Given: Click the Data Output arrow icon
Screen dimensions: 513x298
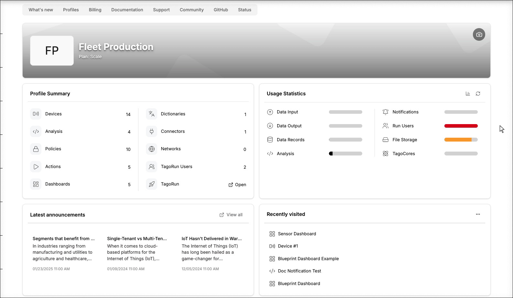Looking at the screenshot, I should tap(270, 126).
